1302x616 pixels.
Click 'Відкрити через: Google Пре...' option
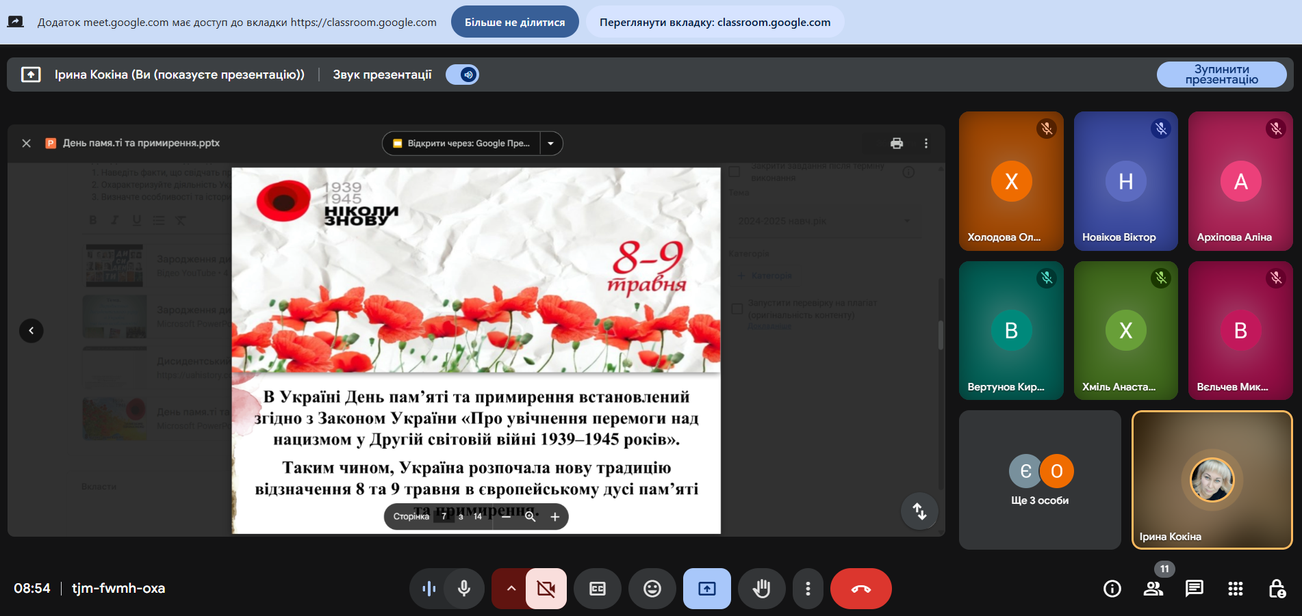[x=462, y=144]
